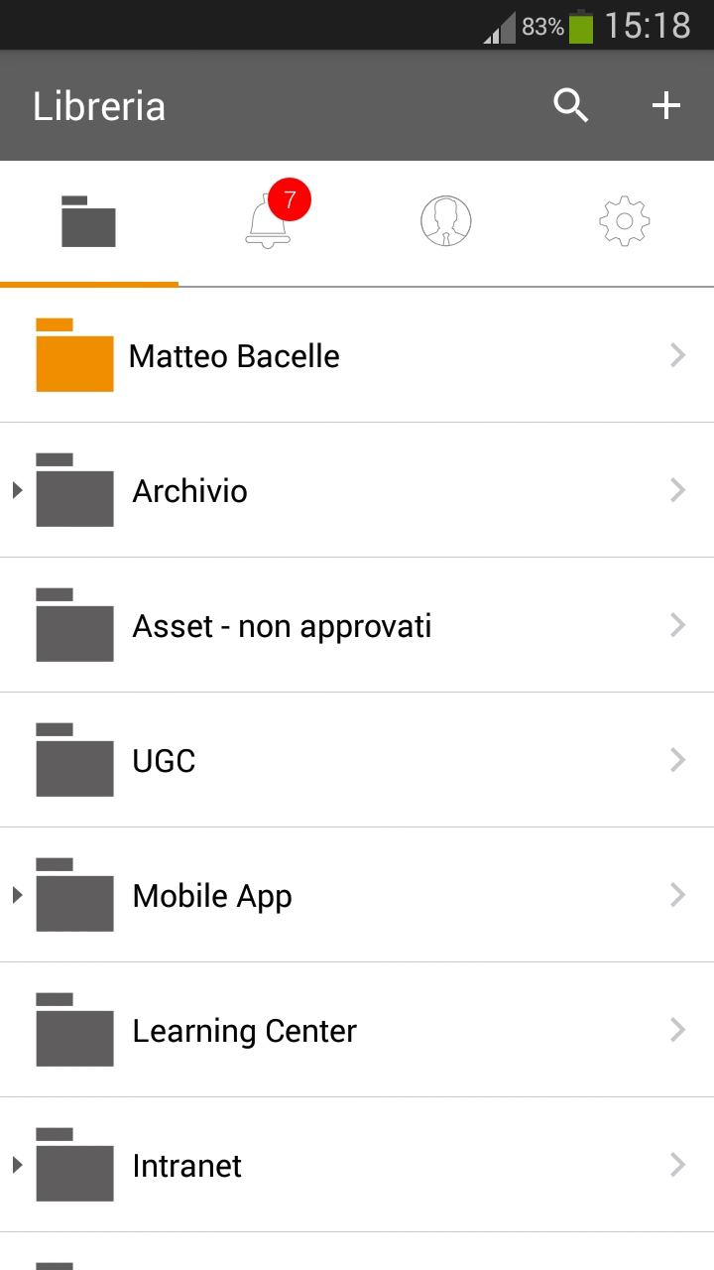The image size is (714, 1270).
Task: Tap the chevron on Matteo Bacelle row
Action: point(678,355)
